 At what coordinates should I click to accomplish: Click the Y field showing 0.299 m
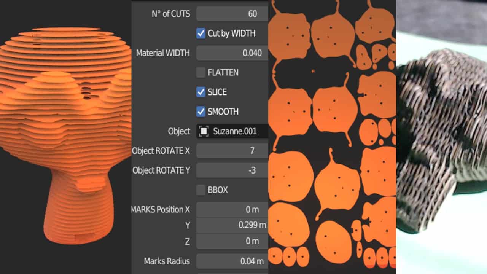(x=232, y=225)
